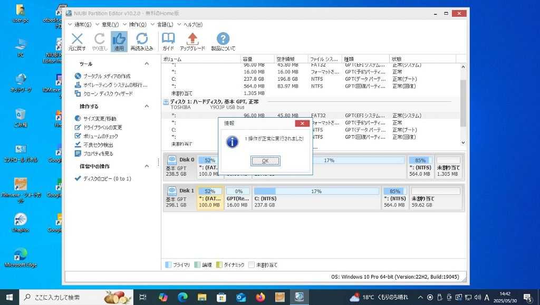The width and height of the screenshot is (540, 305).
Task: Collapse the Pending Operations (保留中の操作) section
Action: point(147,166)
